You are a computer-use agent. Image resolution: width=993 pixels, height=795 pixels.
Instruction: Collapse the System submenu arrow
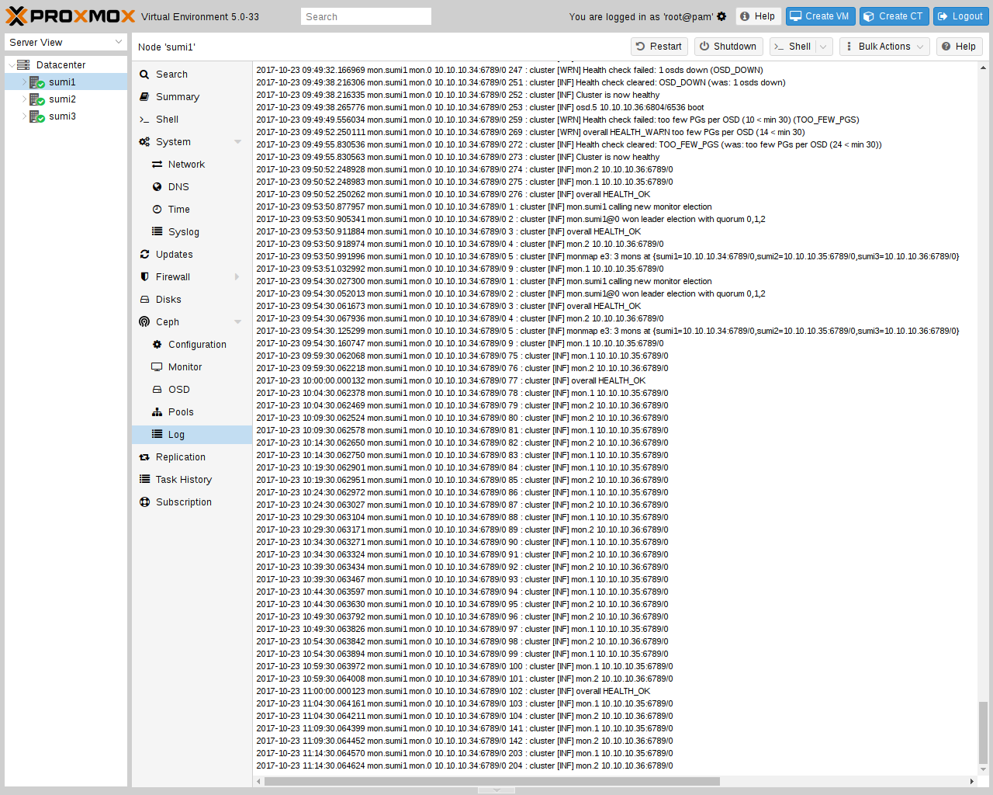(237, 142)
